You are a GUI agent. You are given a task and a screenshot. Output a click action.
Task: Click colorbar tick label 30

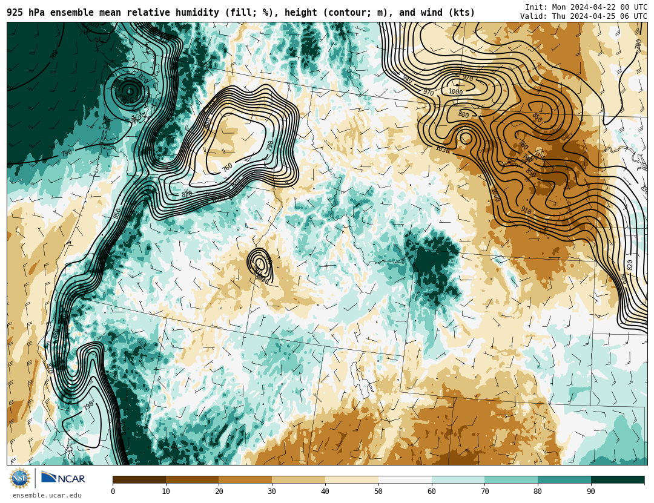pos(272,491)
